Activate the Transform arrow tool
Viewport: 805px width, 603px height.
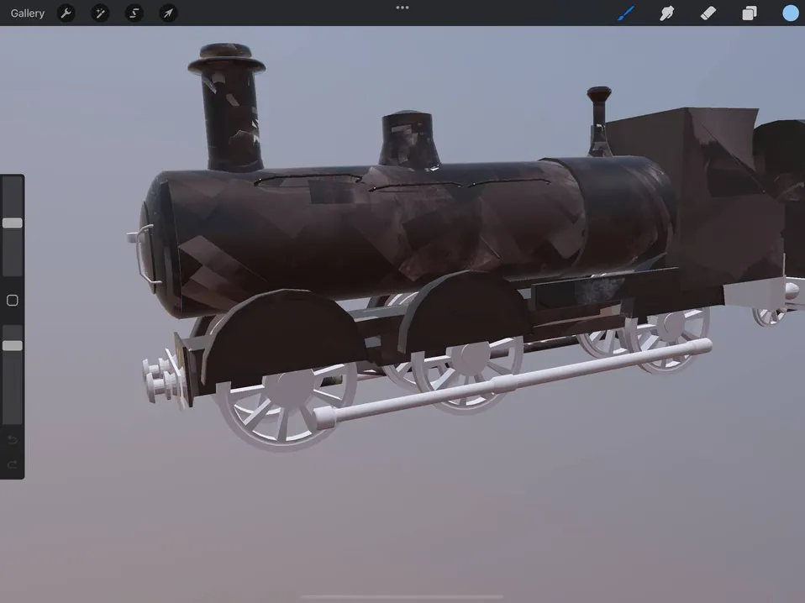pyautogui.click(x=168, y=13)
